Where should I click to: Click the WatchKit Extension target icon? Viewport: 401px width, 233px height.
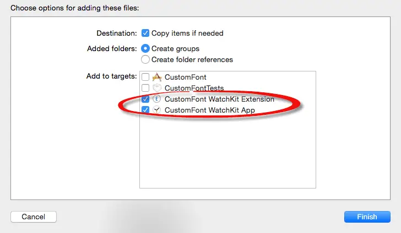(x=156, y=99)
